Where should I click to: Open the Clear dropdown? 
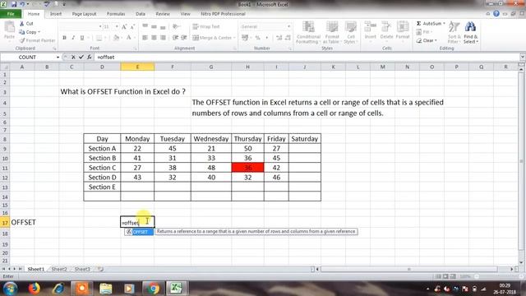point(427,40)
